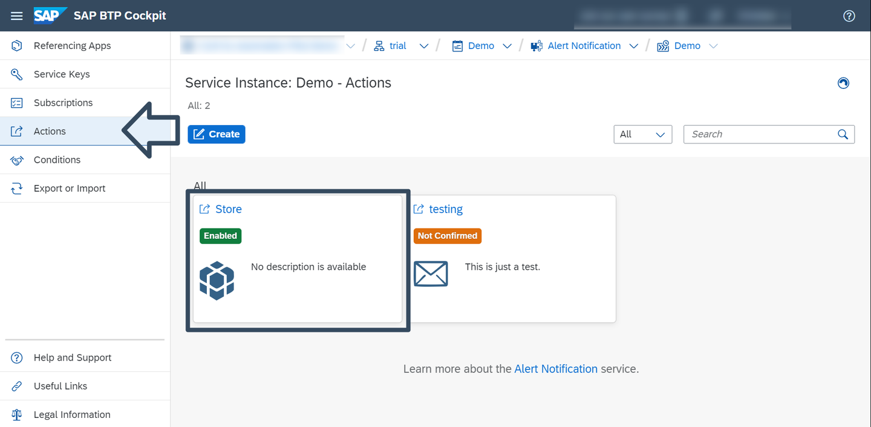Click the Not Confirmed status badge

[x=448, y=236]
